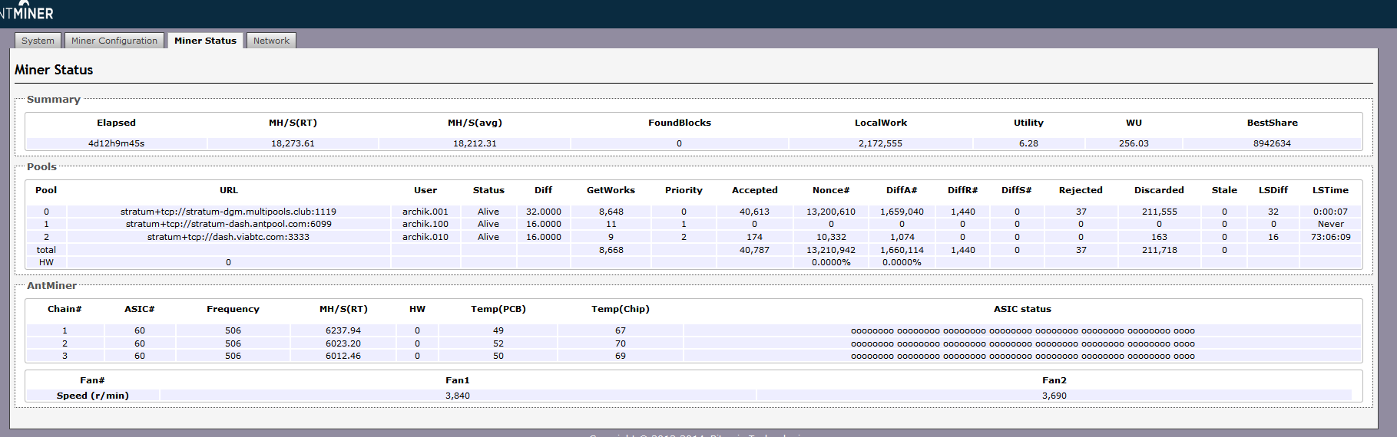Click the antpool.com pool URL
This screenshot has height=437, width=1397.
(x=229, y=224)
